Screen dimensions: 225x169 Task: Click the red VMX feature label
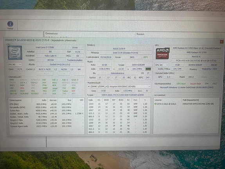coord(22,88)
